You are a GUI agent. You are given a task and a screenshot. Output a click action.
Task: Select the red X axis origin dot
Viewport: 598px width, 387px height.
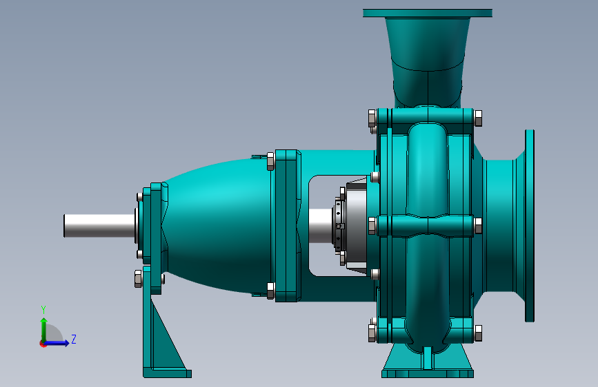point(43,344)
